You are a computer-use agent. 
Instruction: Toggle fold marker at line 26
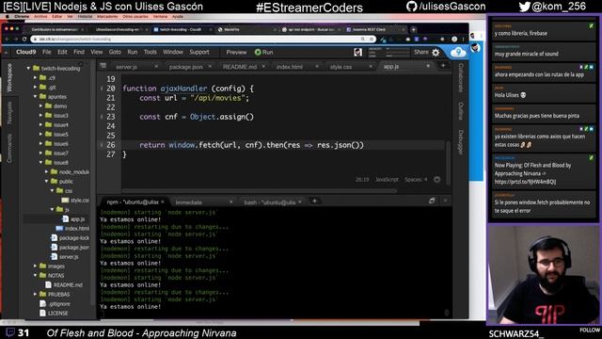(102, 145)
